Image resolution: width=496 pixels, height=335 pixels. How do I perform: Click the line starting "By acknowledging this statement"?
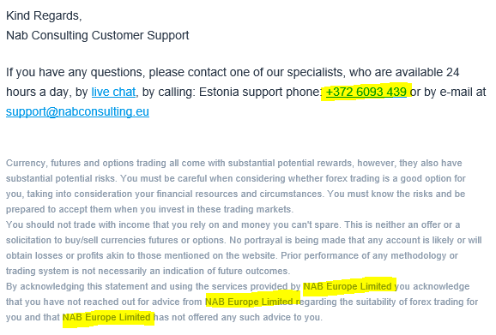[x=238, y=286]
